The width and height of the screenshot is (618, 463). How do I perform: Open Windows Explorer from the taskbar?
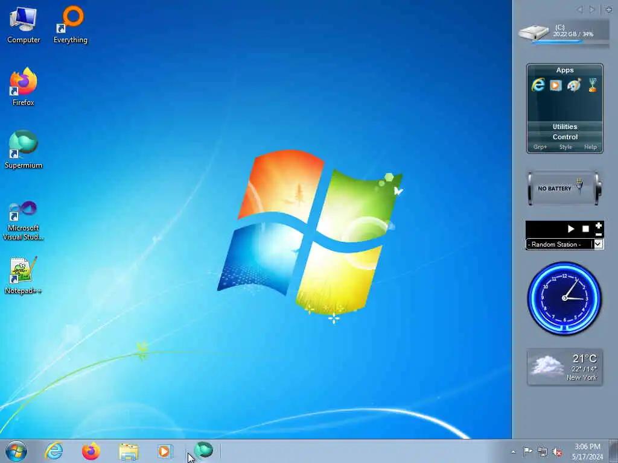click(129, 452)
